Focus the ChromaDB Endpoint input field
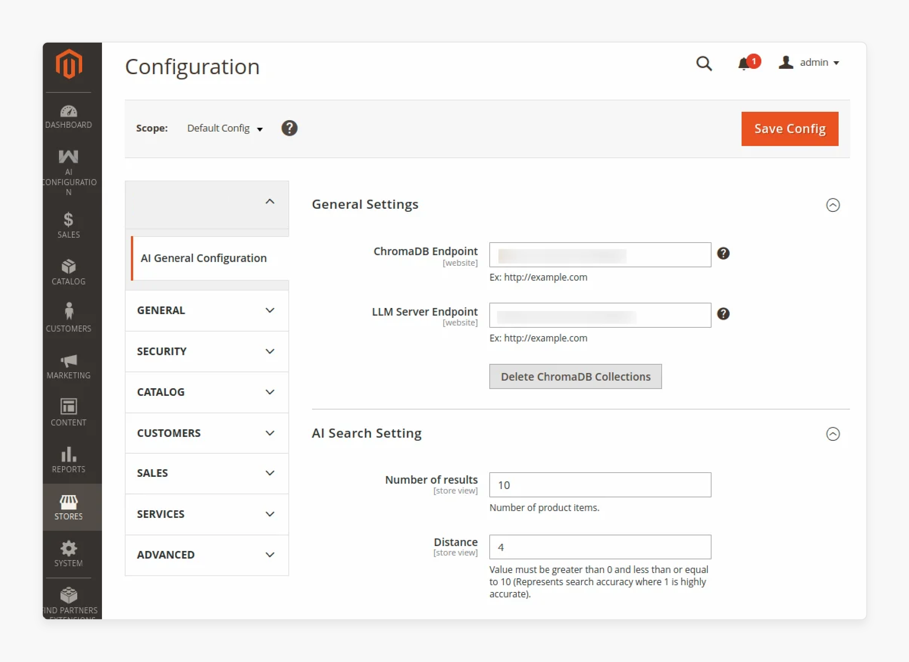The height and width of the screenshot is (662, 909). [x=600, y=255]
